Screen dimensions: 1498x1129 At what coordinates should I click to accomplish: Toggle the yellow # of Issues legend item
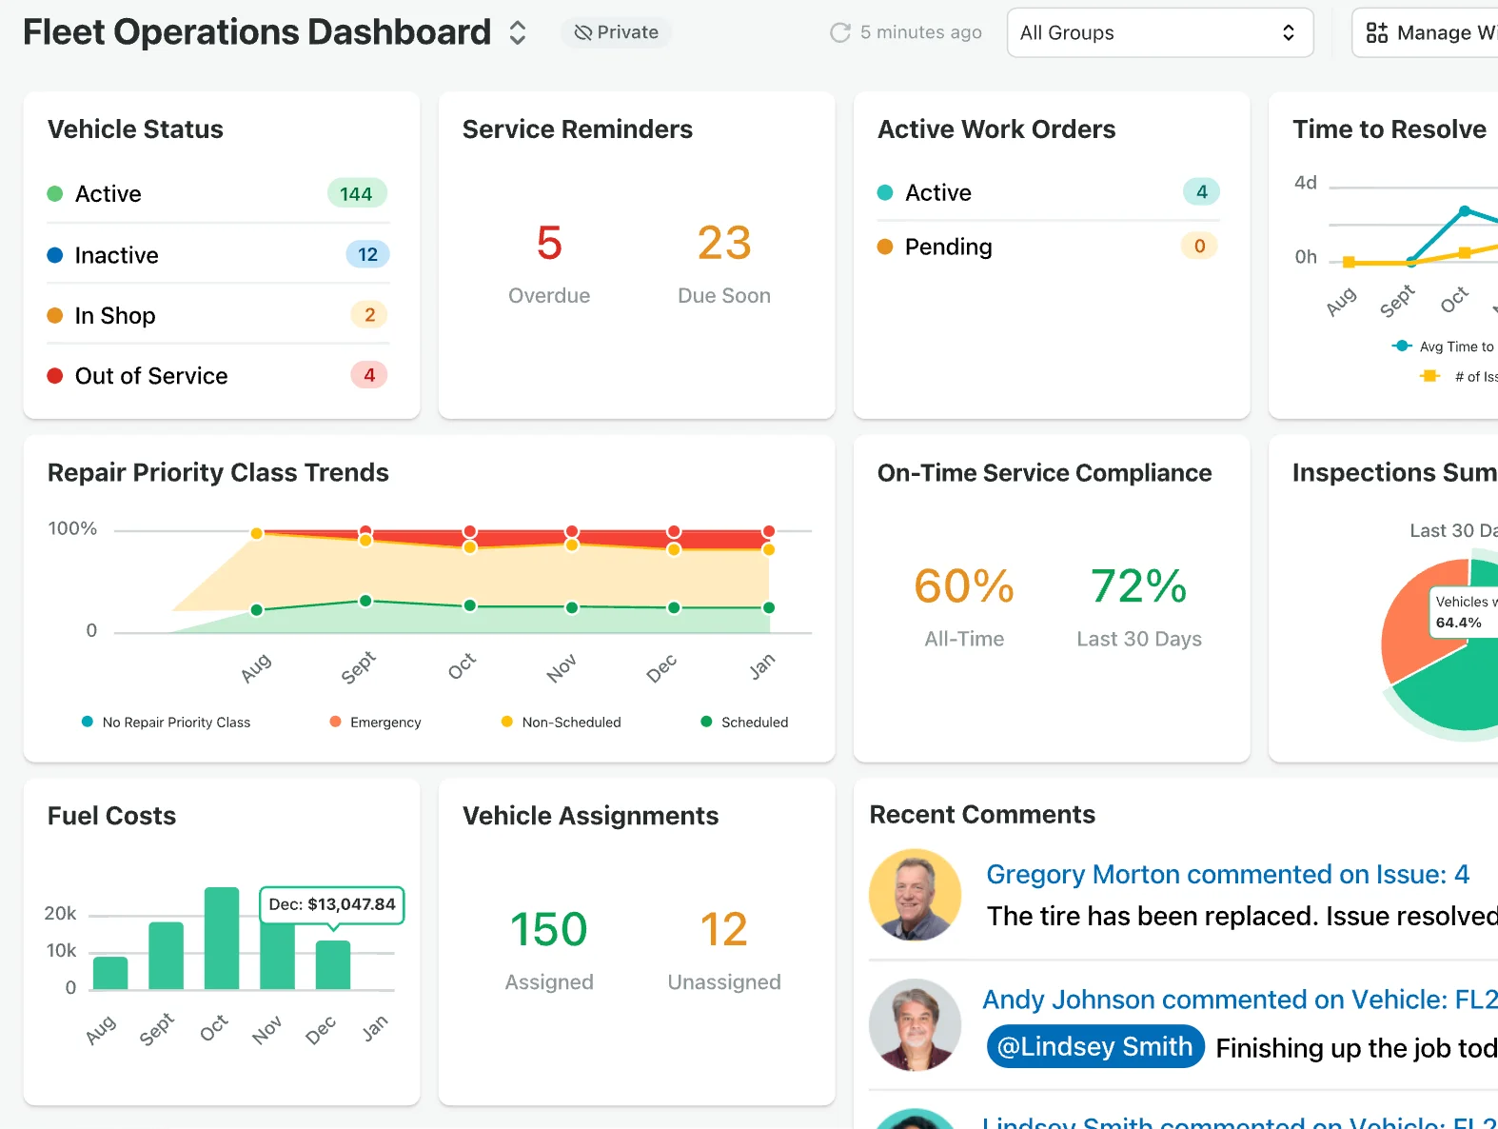click(1459, 377)
